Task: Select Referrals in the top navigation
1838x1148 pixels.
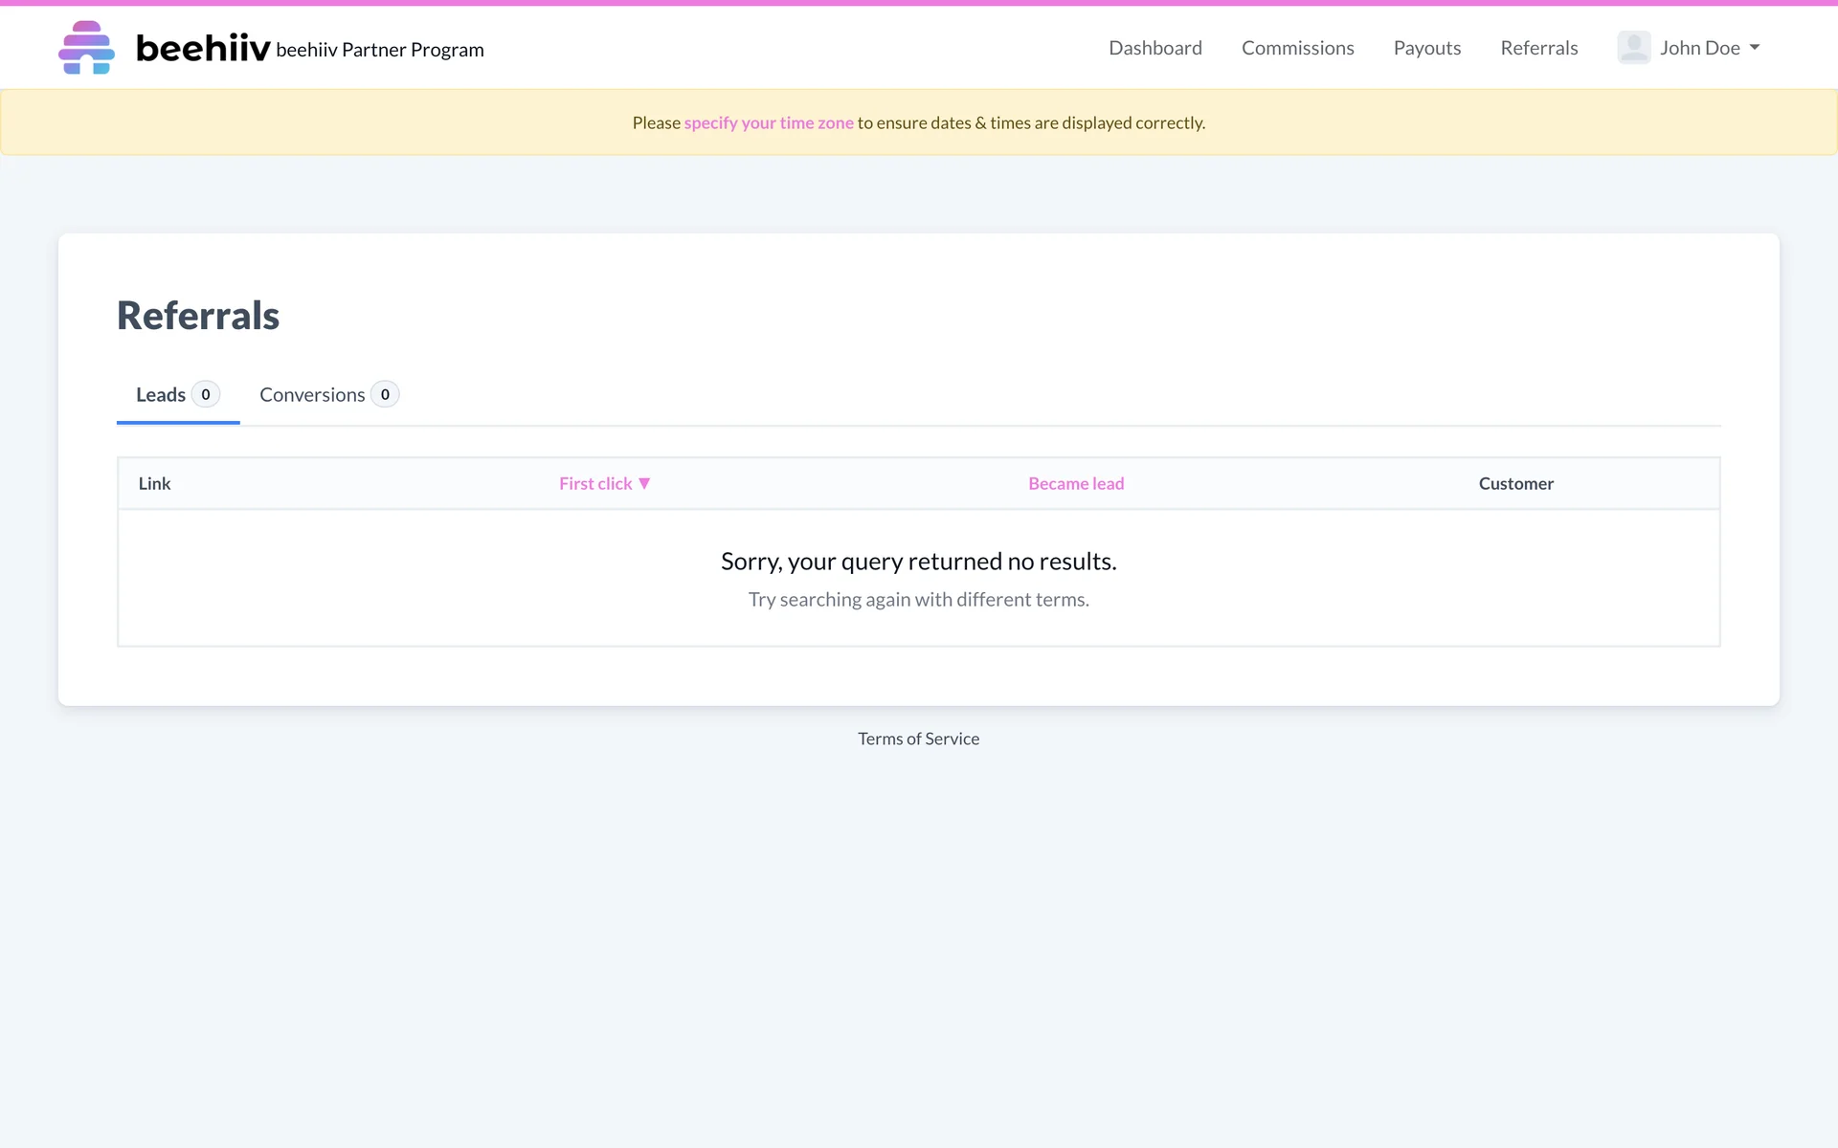Action: (x=1538, y=48)
